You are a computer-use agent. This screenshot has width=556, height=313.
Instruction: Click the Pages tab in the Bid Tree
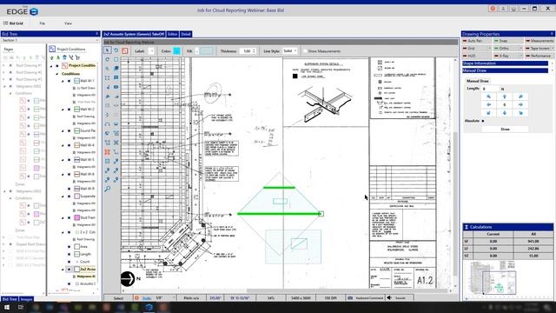pos(9,50)
